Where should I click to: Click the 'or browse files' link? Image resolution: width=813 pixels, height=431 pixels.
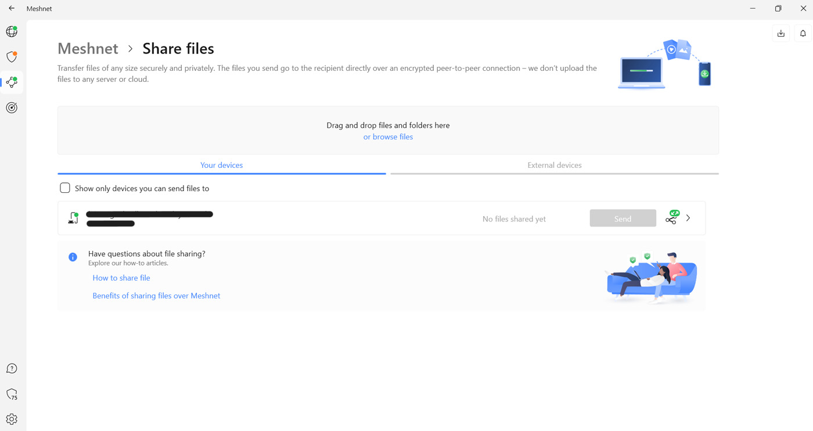[388, 137]
